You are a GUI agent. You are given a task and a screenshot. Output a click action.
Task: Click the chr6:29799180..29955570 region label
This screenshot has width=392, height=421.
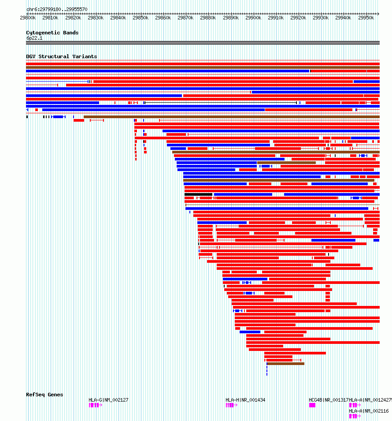pyautogui.click(x=57, y=9)
